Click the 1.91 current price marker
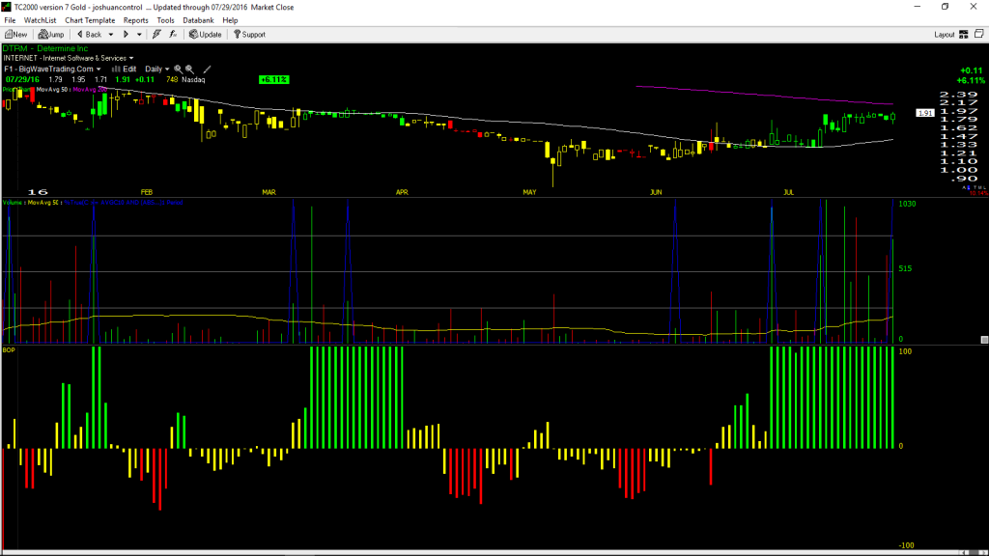989x556 pixels. [x=925, y=114]
